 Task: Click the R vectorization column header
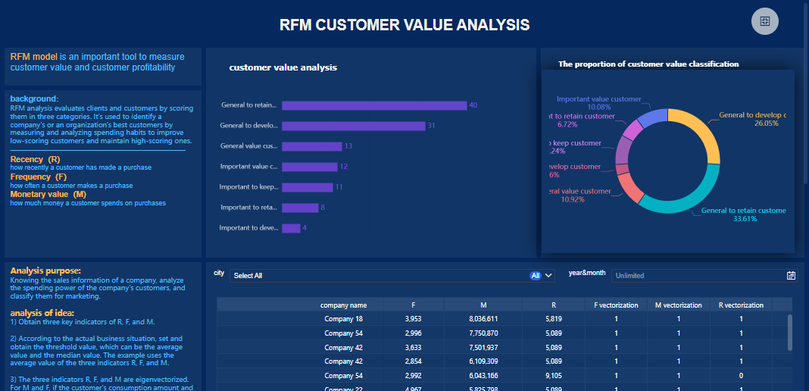click(x=741, y=305)
